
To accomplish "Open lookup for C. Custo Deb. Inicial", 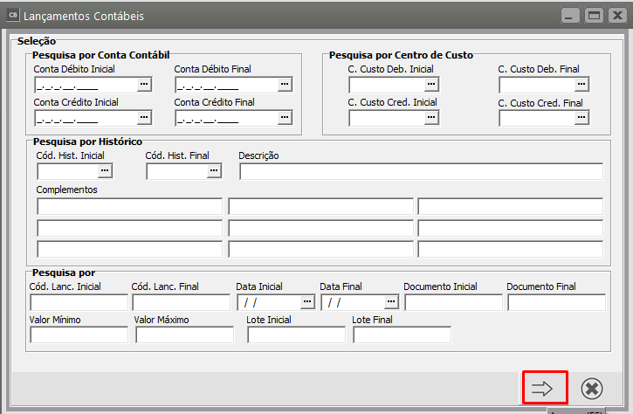I will [430, 85].
